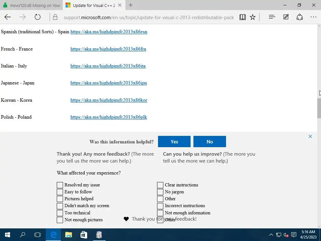Open Reading view book icon
The height and width of the screenshot is (241, 321).
click(243, 17)
